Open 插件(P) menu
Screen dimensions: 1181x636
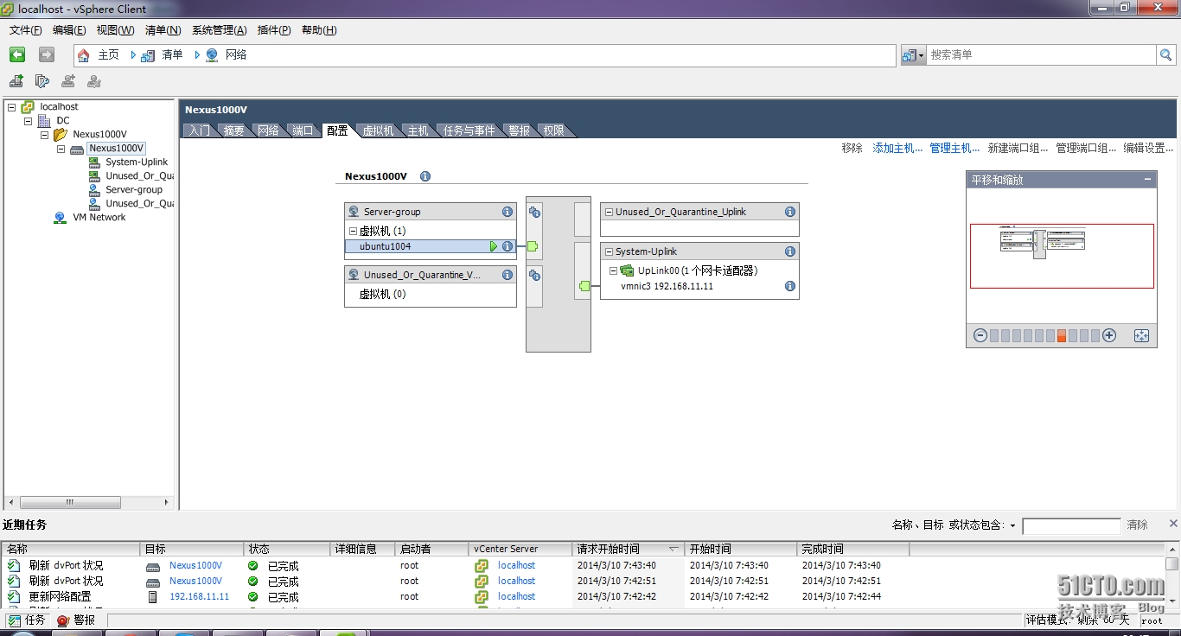tap(274, 30)
